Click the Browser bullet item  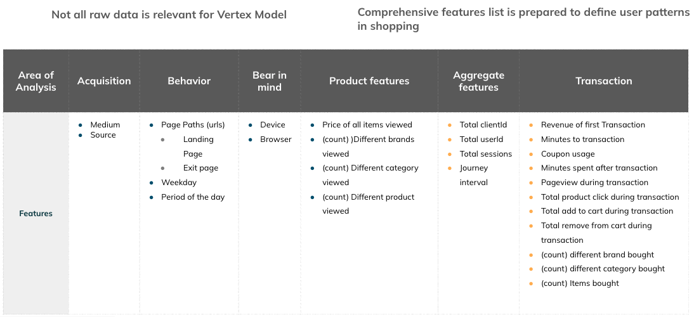click(276, 139)
